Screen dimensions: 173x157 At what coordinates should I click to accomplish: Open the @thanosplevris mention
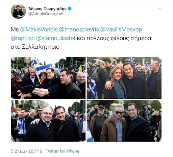(79, 29)
